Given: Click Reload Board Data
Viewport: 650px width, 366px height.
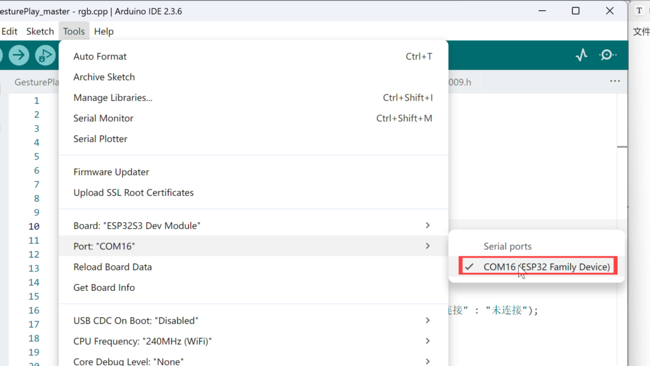Looking at the screenshot, I should click(253, 267).
